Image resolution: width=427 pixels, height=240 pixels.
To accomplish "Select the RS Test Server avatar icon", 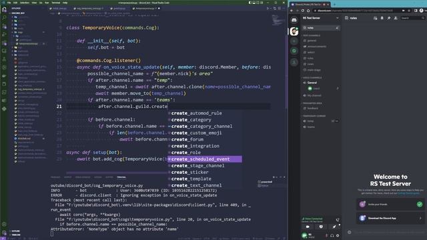I will (294, 31).
